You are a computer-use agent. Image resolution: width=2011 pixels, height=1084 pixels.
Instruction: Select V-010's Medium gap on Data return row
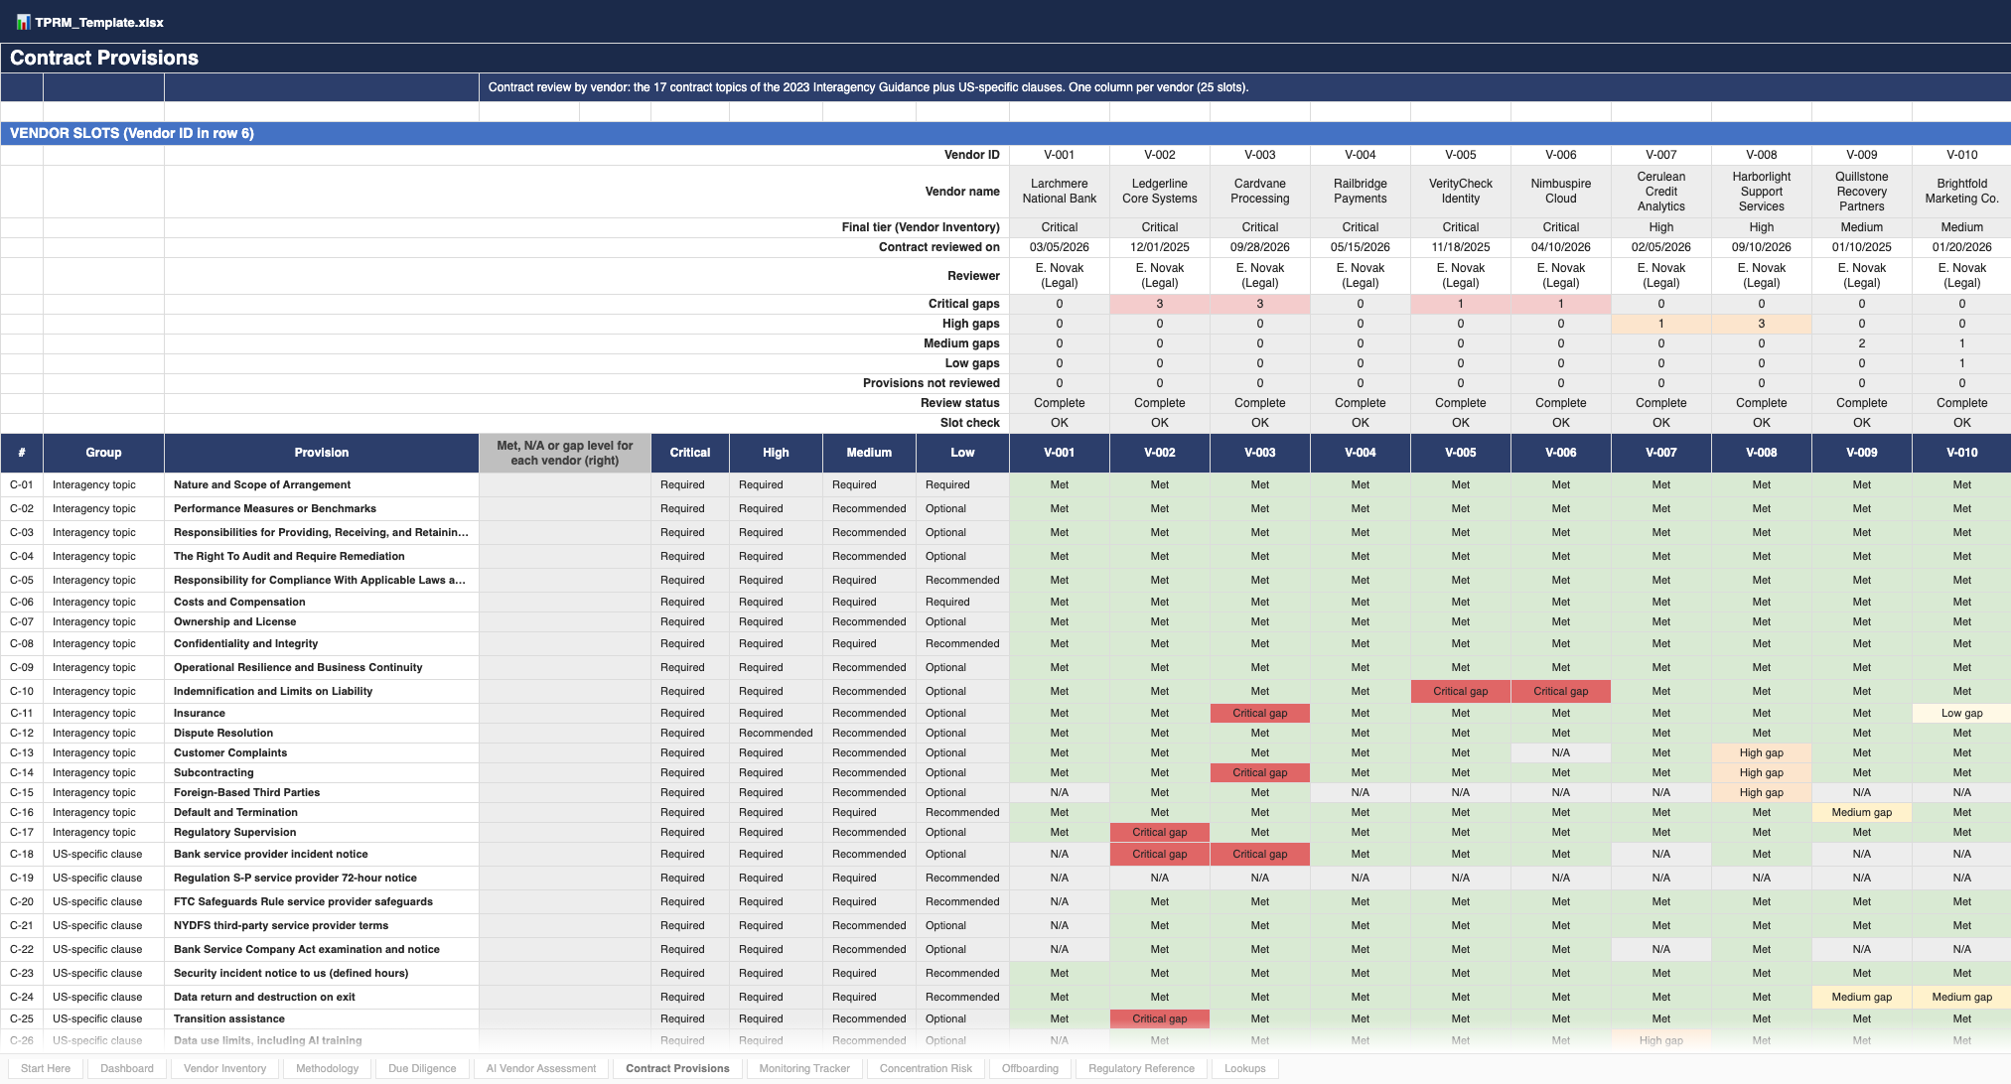(1962, 997)
